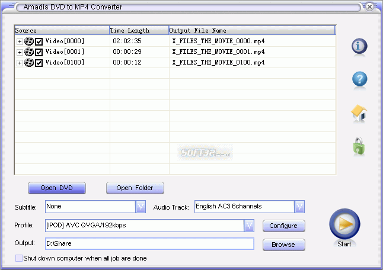Click the film reel icon for Video[0000]

pyautogui.click(x=29, y=41)
